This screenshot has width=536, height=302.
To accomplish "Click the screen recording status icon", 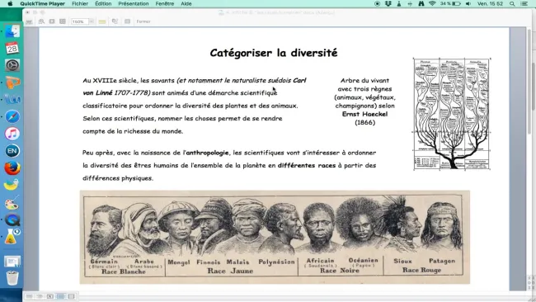I will 377,4.
